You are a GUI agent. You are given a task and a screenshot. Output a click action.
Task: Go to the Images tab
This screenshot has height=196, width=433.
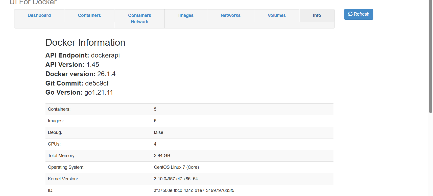tap(186, 15)
